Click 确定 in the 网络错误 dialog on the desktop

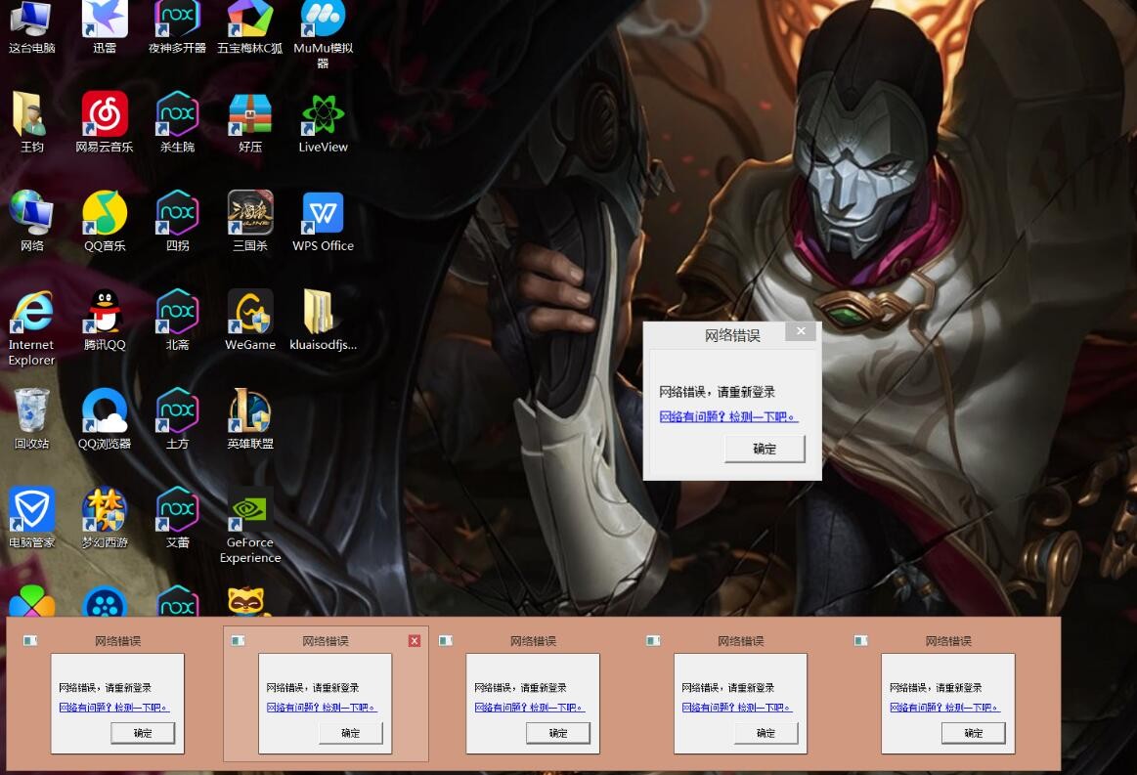click(x=765, y=449)
